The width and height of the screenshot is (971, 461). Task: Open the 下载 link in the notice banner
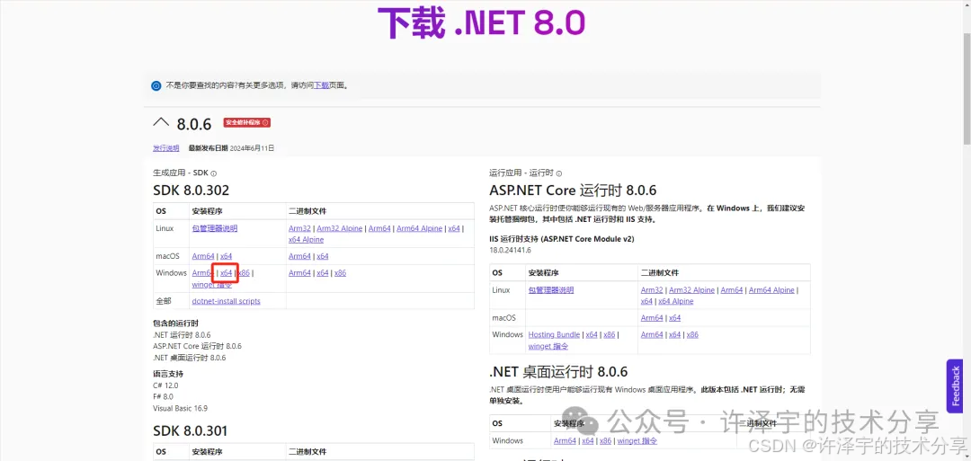(x=321, y=86)
